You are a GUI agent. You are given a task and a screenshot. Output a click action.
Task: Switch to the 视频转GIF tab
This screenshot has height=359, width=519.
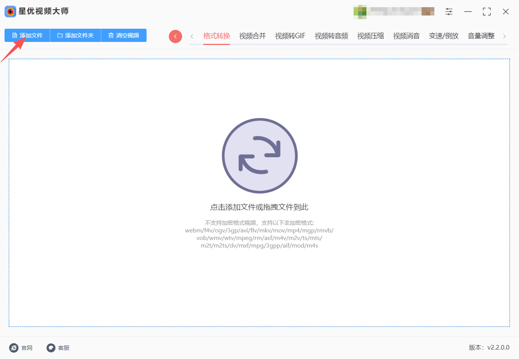click(x=290, y=36)
